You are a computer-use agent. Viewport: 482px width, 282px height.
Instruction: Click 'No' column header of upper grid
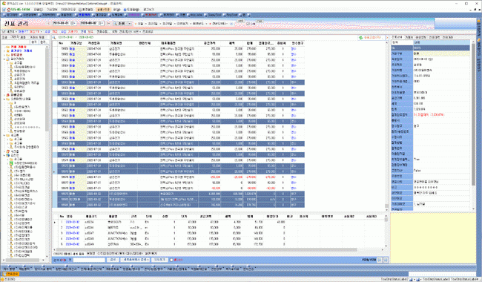tap(61, 43)
